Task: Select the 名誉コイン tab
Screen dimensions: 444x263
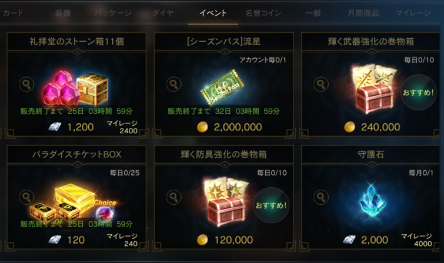Action: [x=263, y=13]
